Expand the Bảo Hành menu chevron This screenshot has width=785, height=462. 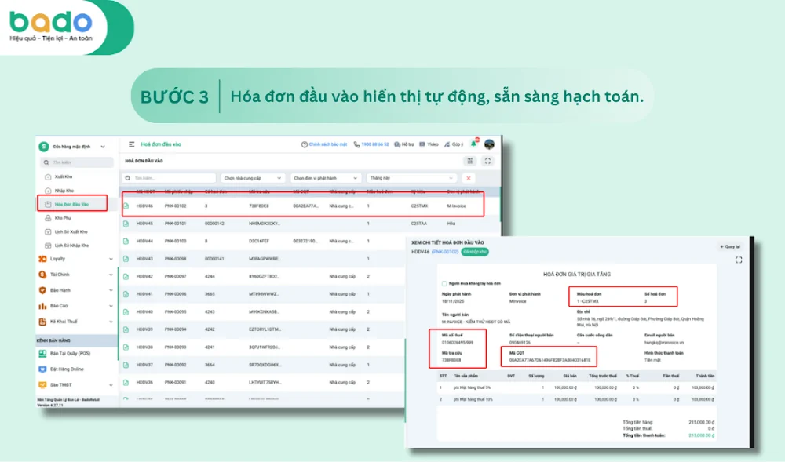(111, 290)
